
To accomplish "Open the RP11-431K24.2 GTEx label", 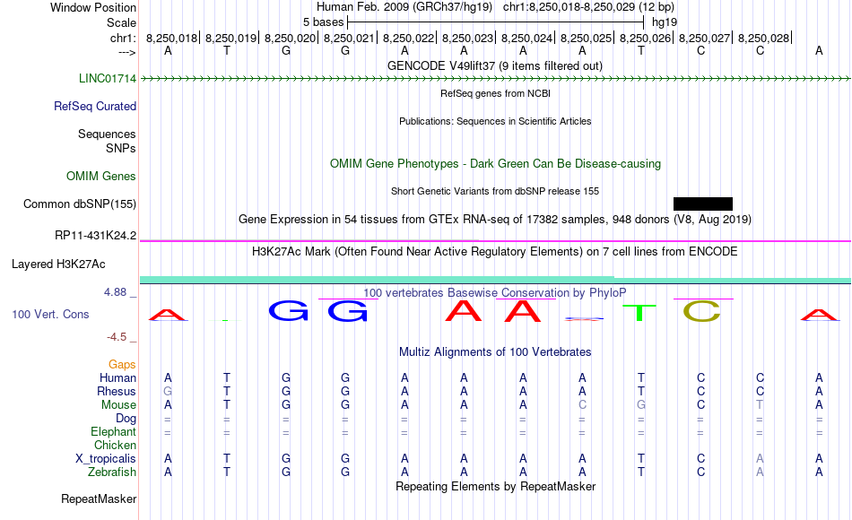I will coord(96,235).
